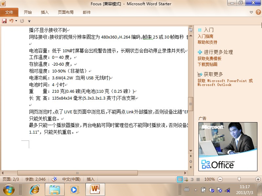
Task: Open the Undo history dropdown arrow
Action: [x=16, y=21]
